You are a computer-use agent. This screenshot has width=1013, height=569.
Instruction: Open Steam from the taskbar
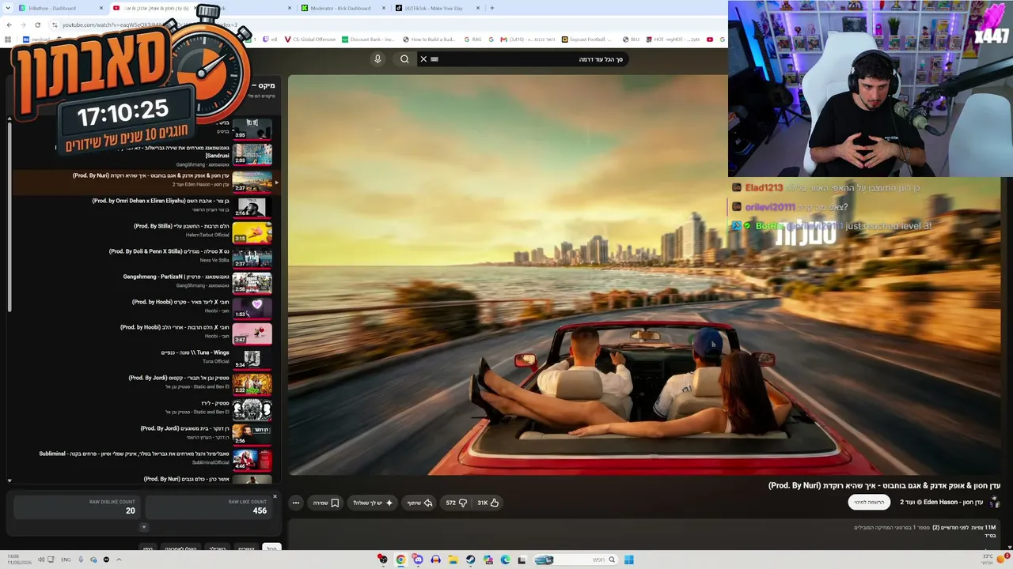click(470, 560)
